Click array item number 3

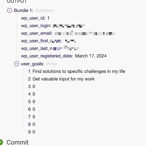tap(31, 86)
